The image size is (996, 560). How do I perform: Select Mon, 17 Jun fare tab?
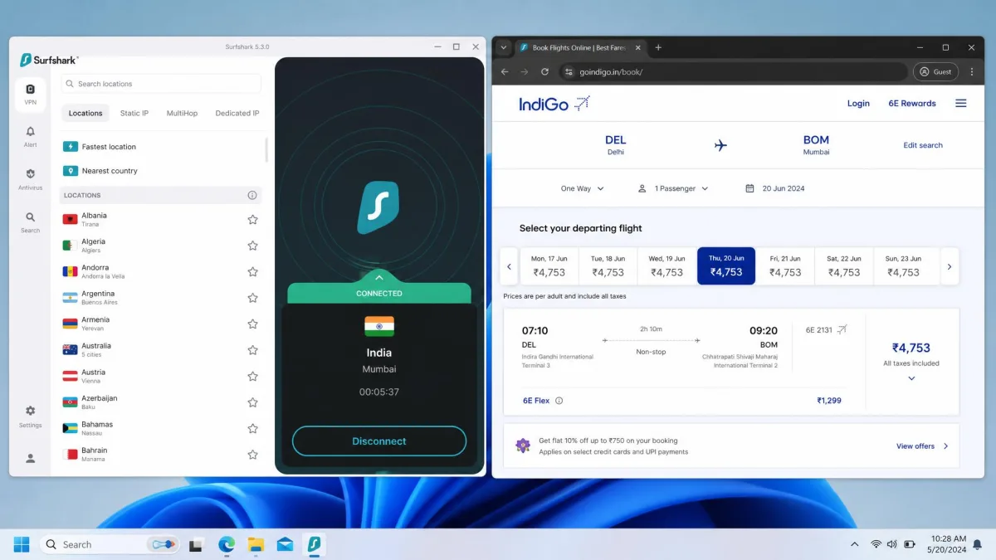pos(549,266)
